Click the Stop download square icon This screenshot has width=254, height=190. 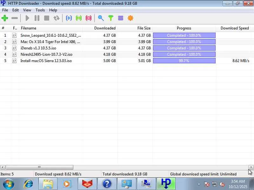[x=47, y=18]
